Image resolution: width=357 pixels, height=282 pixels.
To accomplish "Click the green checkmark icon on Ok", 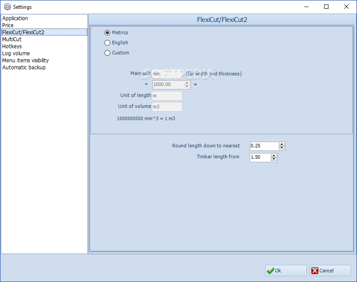I will coord(270,271).
